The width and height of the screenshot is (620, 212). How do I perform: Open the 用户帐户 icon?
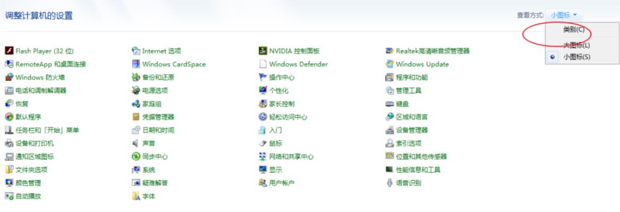tap(263, 183)
